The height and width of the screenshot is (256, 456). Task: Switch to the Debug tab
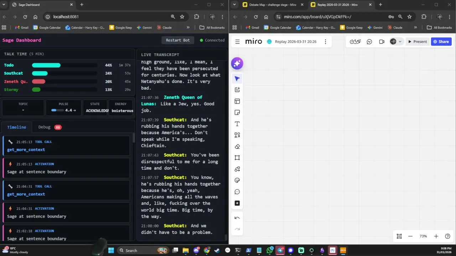coord(50,127)
